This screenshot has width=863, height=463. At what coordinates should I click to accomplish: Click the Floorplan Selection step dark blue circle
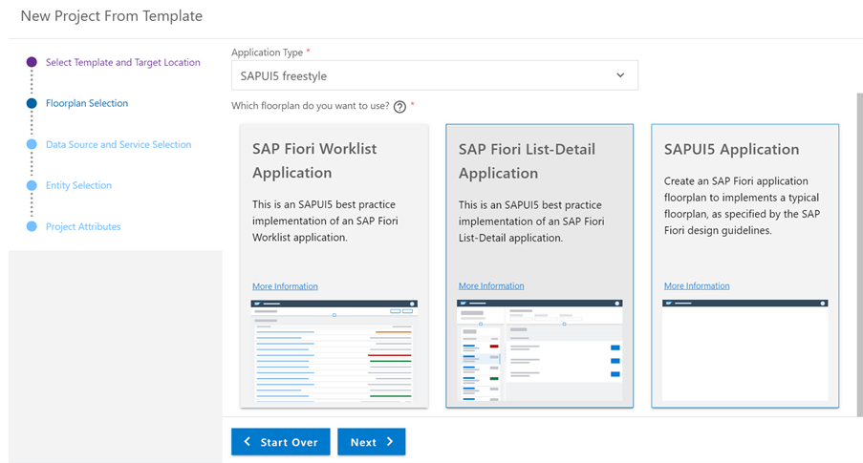[x=32, y=103]
